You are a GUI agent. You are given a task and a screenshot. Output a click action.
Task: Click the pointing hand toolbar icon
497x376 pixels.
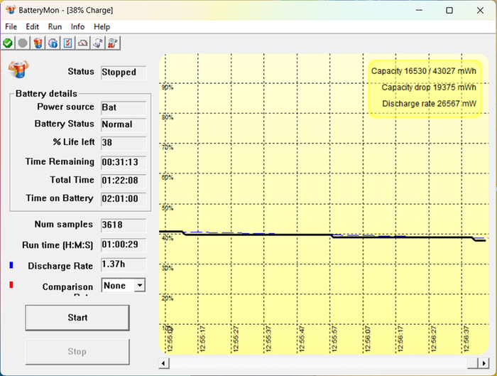click(98, 43)
